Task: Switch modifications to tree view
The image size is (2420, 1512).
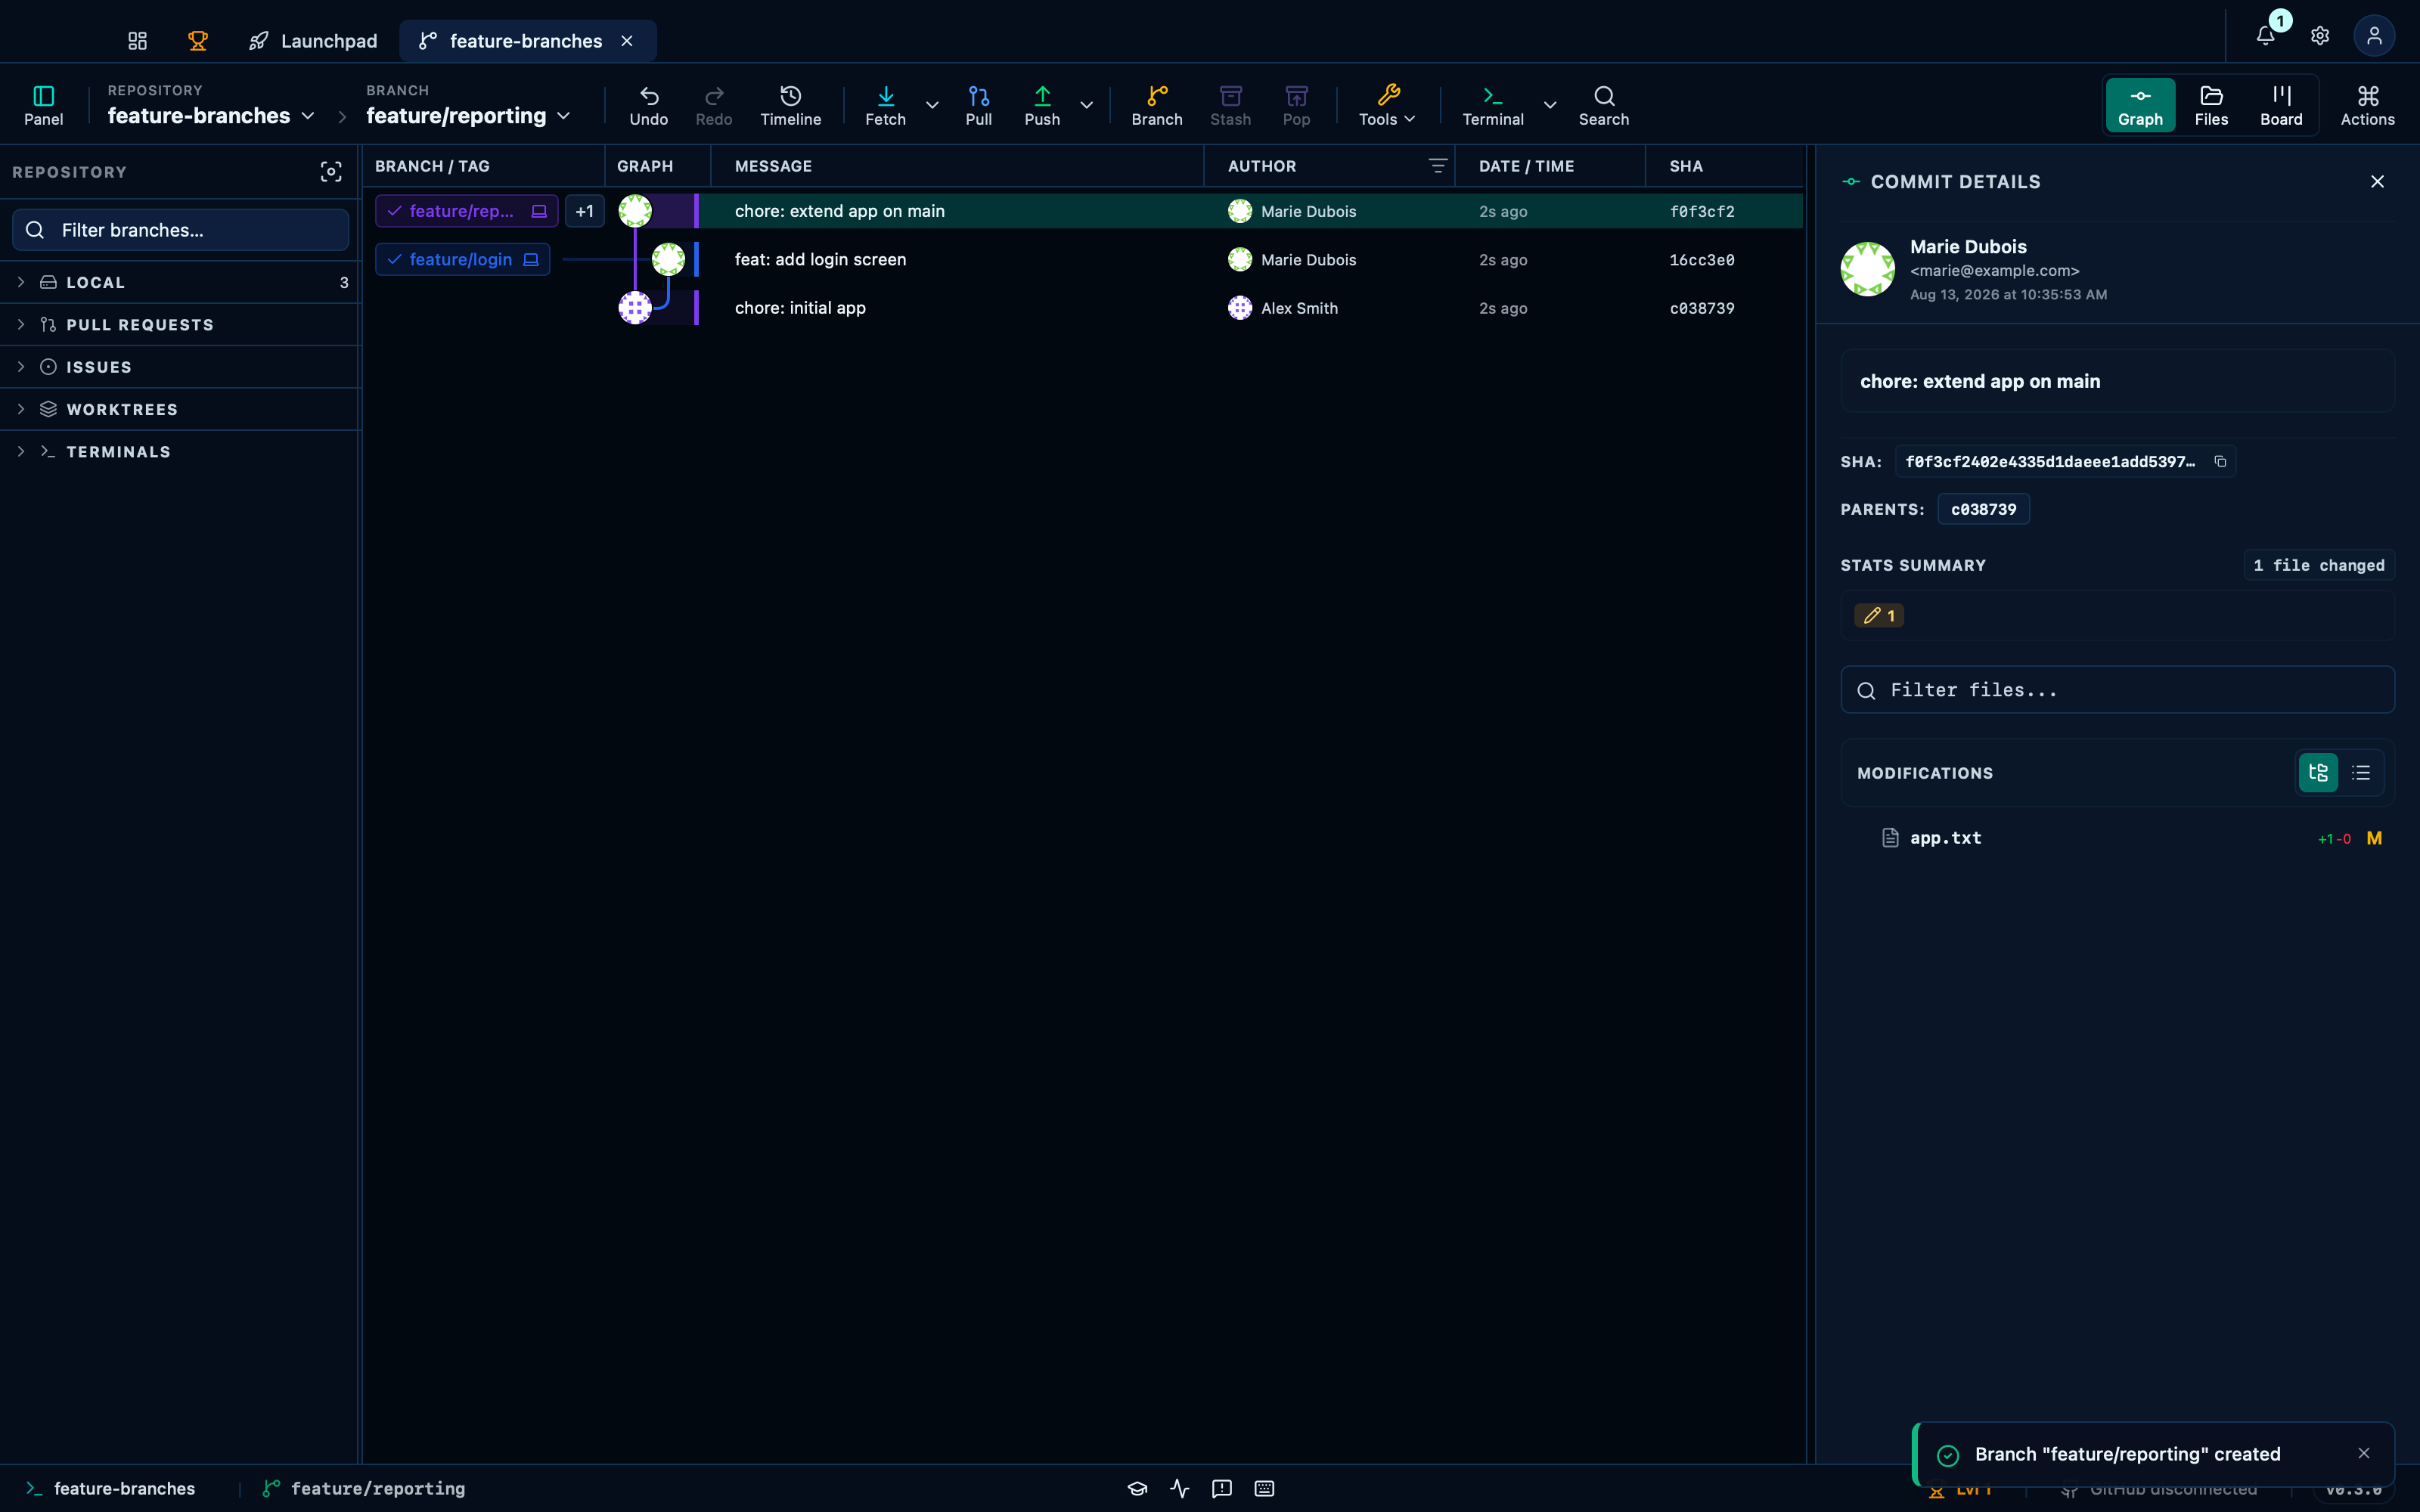Action: click(x=2318, y=773)
